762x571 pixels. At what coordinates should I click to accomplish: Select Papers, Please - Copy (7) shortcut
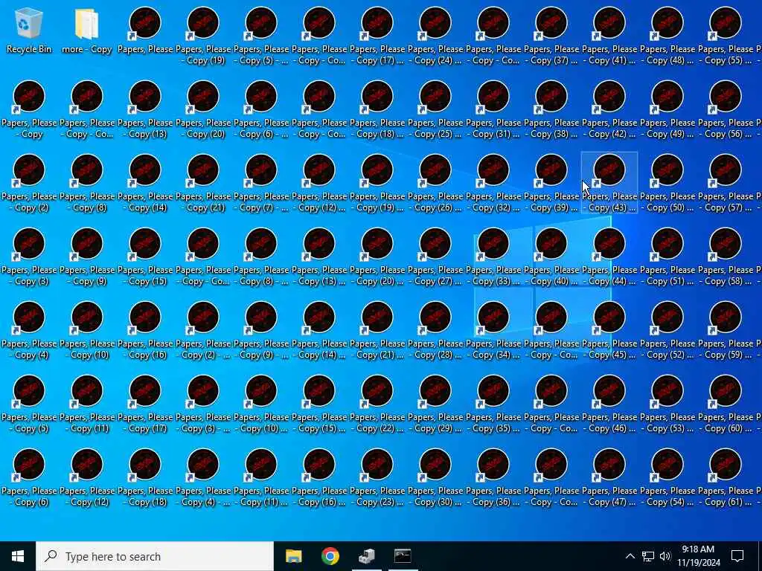(x=261, y=184)
